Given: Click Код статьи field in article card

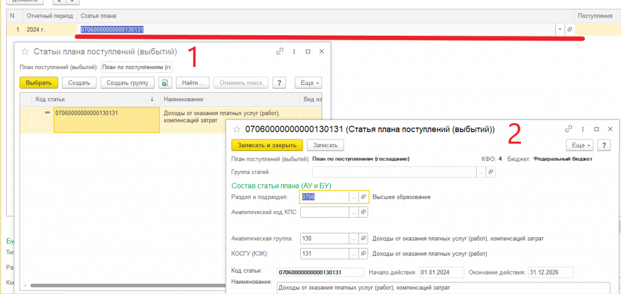Looking at the screenshot, I should [x=320, y=272].
